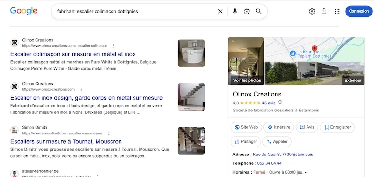The height and width of the screenshot is (177, 375).
Task: Click the magnifying glass search icon
Action: [259, 11]
